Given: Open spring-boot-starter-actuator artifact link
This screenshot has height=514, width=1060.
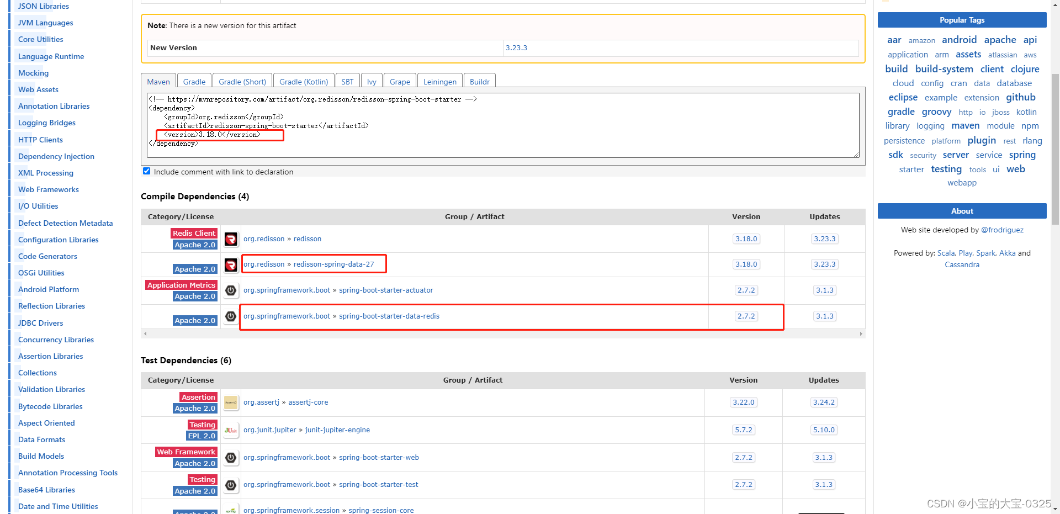Looking at the screenshot, I should (x=386, y=290).
